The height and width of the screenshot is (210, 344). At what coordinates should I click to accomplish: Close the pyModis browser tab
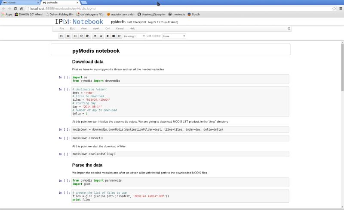point(77,3)
